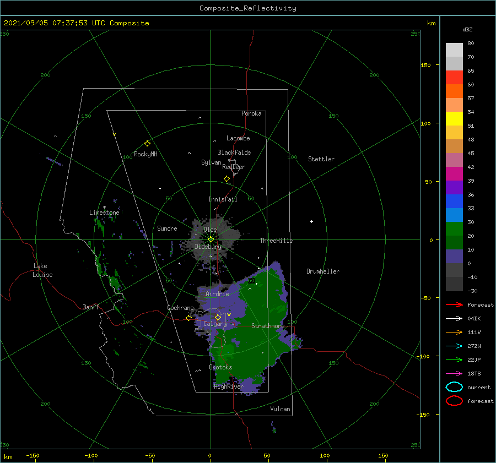Click the yellow 51–54 dBZ swatch

click(x=454, y=119)
